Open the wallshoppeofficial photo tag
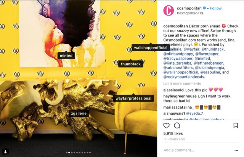 (x=151, y=48)
